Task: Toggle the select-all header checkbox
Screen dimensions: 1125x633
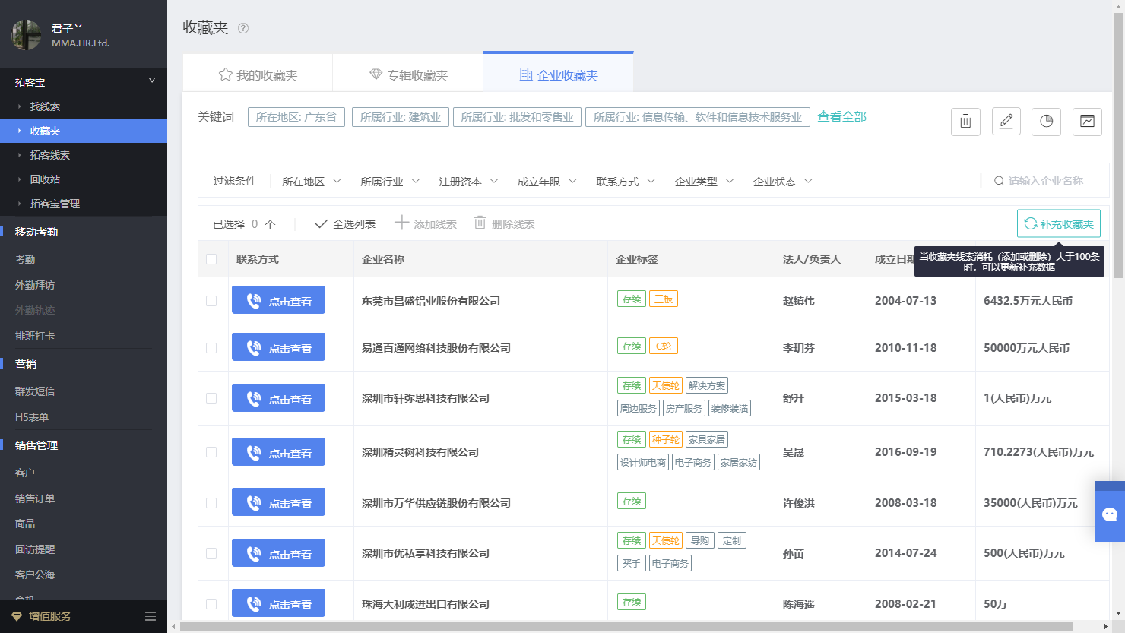Action: (211, 259)
